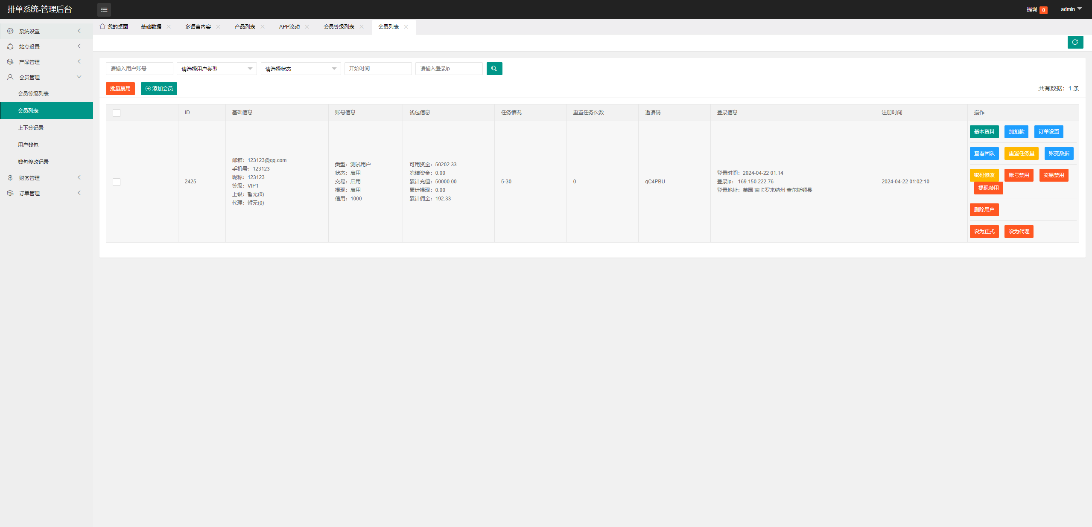Click 设为代理 button for user 2425

[1019, 232]
